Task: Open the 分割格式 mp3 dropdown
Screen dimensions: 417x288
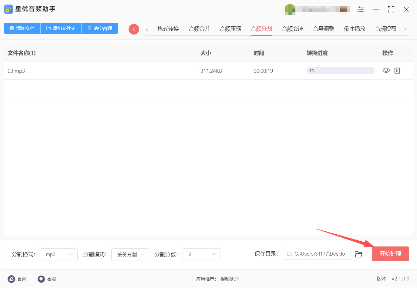Action: (59, 254)
